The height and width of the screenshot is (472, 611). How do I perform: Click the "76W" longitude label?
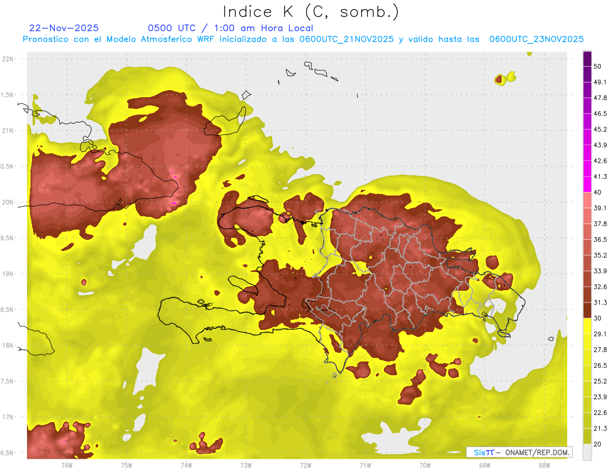67,465
